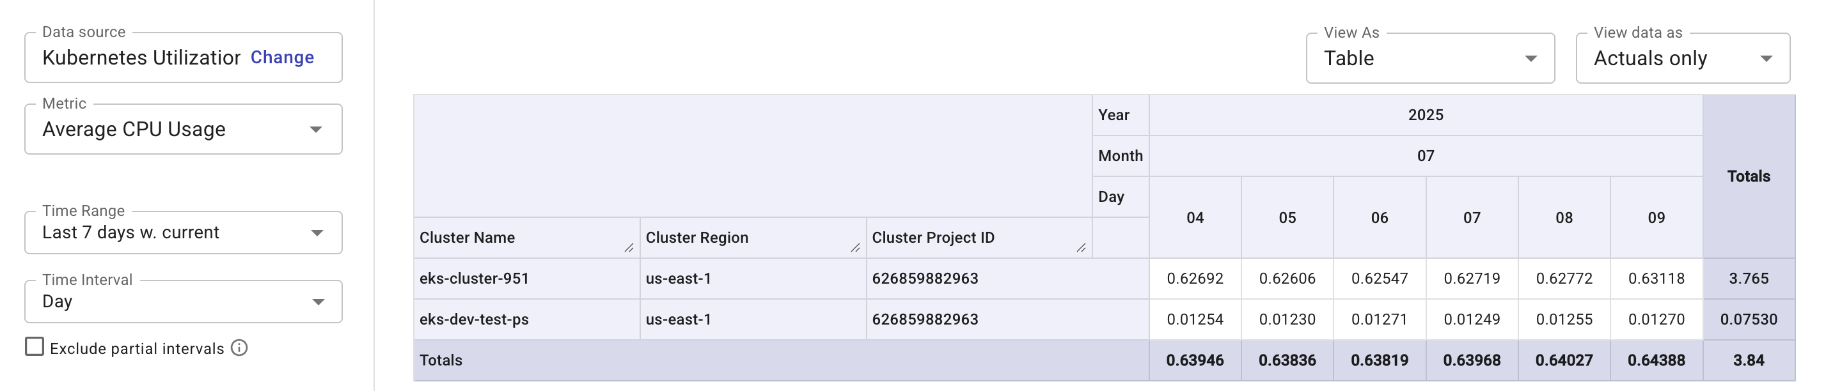The width and height of the screenshot is (1826, 391).
Task: Click the resize handle in Cluster Project ID header
Action: pos(1081,249)
